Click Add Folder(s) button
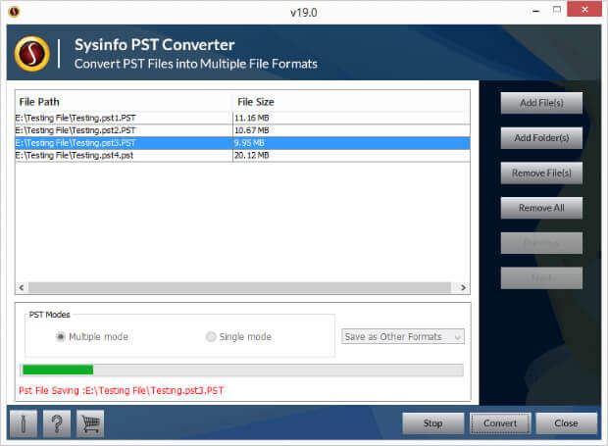 (541, 138)
